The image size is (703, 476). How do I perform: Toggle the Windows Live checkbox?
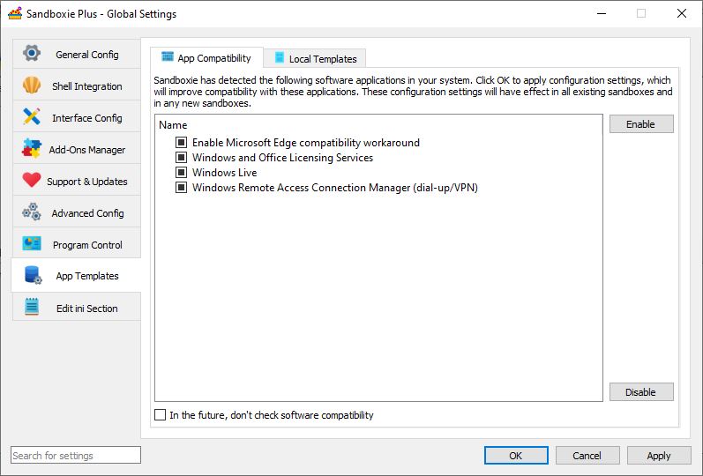coord(181,173)
